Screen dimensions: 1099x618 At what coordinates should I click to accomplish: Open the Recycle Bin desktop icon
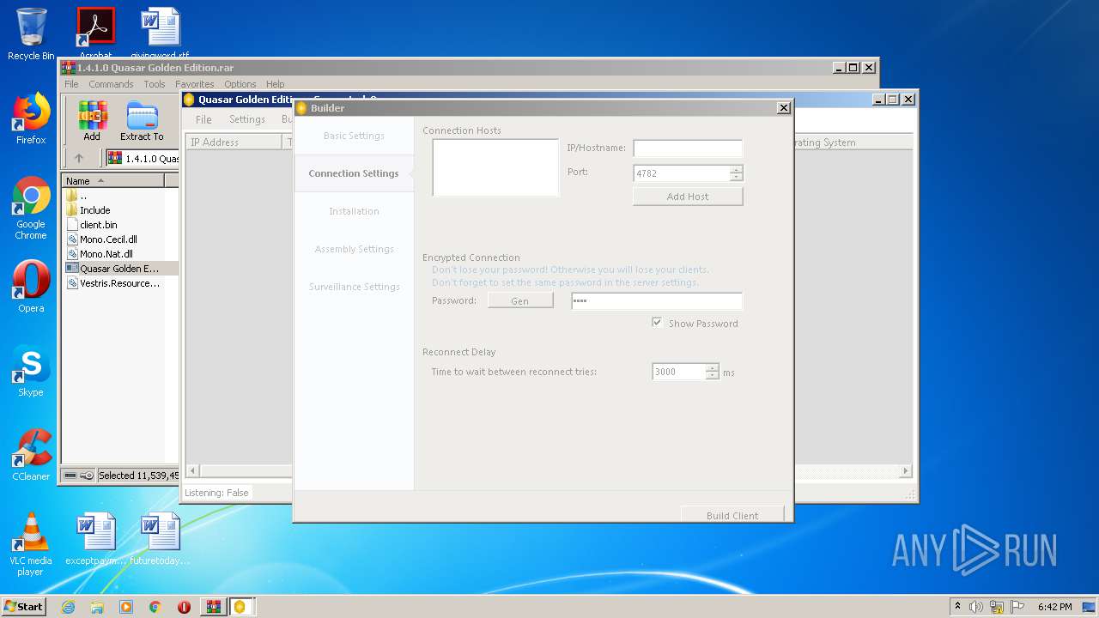pos(31,34)
